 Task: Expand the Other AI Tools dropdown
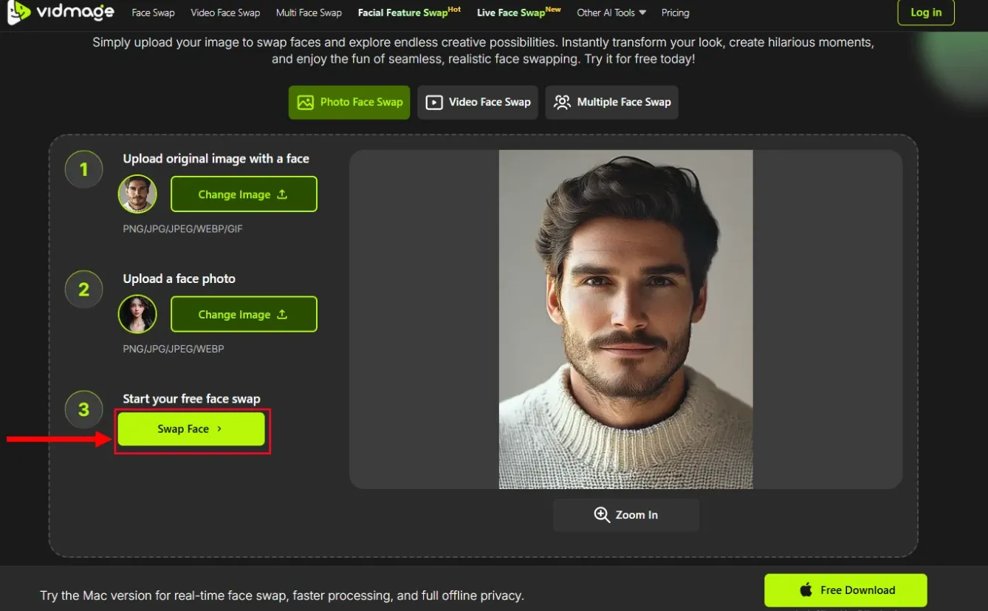[611, 13]
